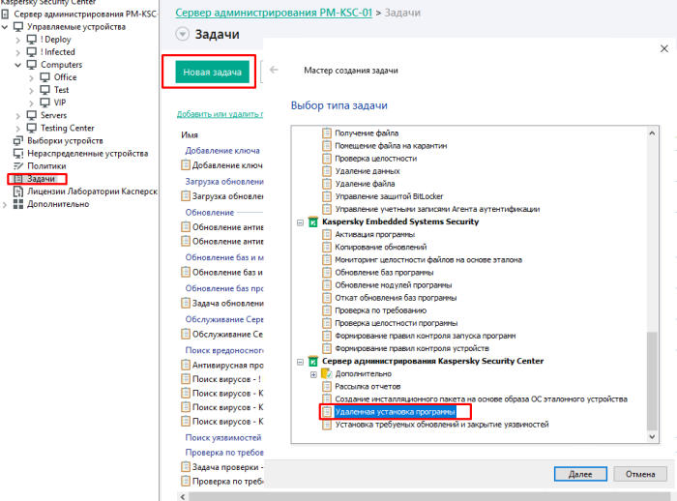This screenshot has height=501, width=677.
Task: Click the task icon beside Антивирусная про
Action: [186, 365]
